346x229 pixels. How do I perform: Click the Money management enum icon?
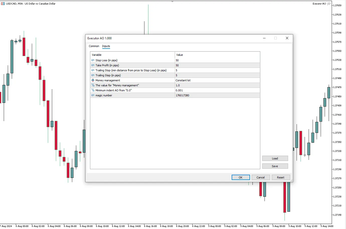point(93,80)
